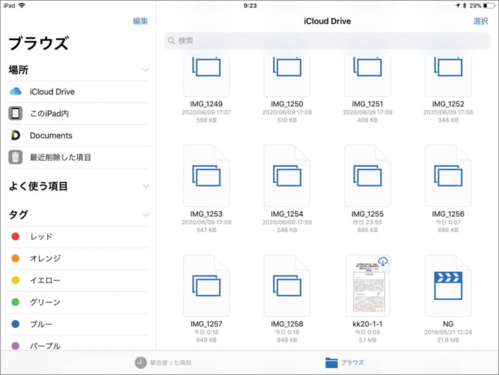Tap the clock icon for recent items

(x=141, y=363)
